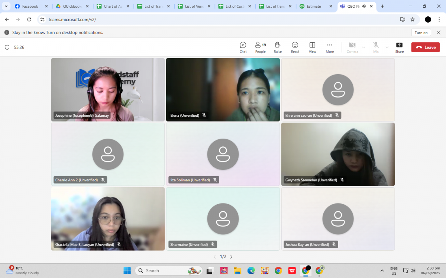The height and width of the screenshot is (278, 446).
Task: Expand the Mic options dropdown arrow
Action: [387, 47]
